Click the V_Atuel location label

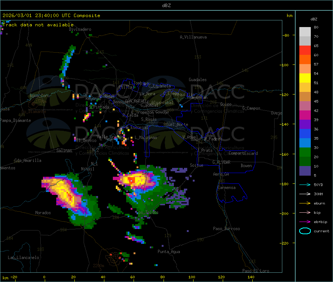(190, 137)
